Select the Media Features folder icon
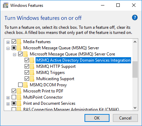142x126 pixels. pos(19,42)
